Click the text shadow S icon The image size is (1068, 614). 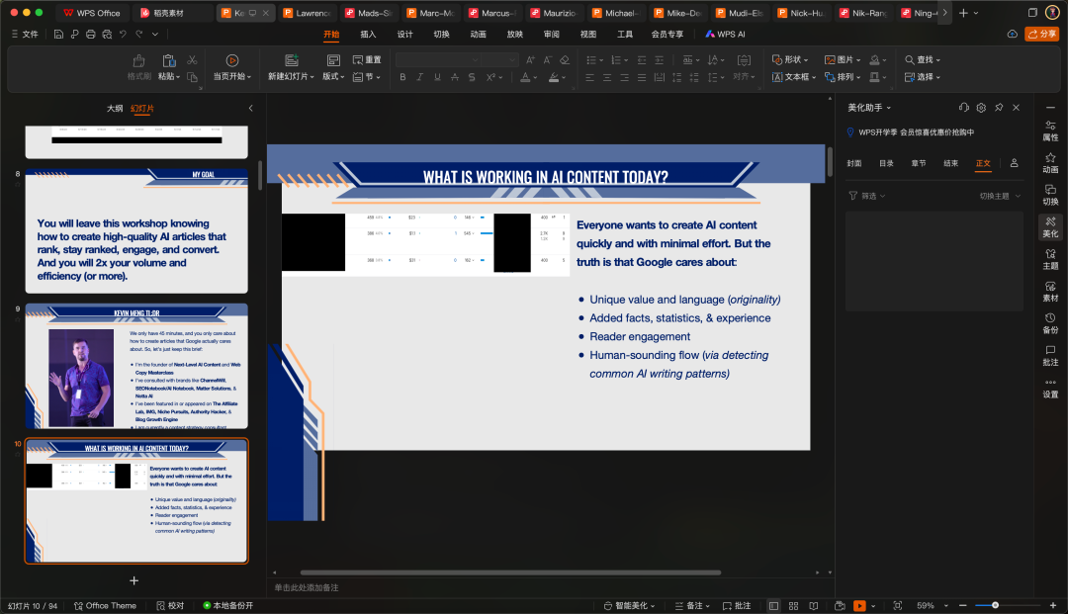tap(472, 77)
